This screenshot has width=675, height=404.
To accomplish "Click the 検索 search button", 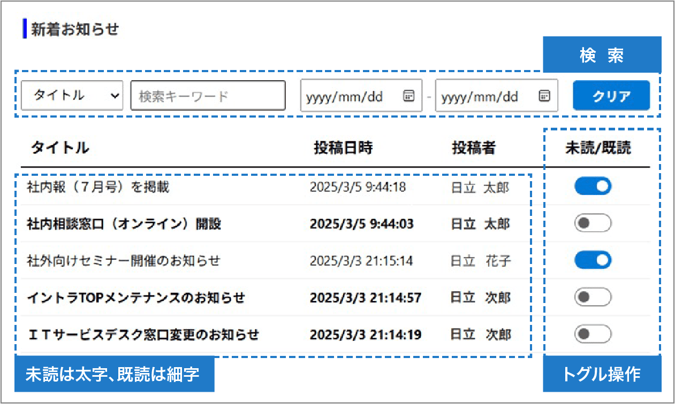I will tap(602, 55).
